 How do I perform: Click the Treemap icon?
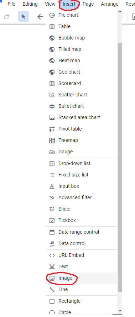pyautogui.click(x=52, y=140)
